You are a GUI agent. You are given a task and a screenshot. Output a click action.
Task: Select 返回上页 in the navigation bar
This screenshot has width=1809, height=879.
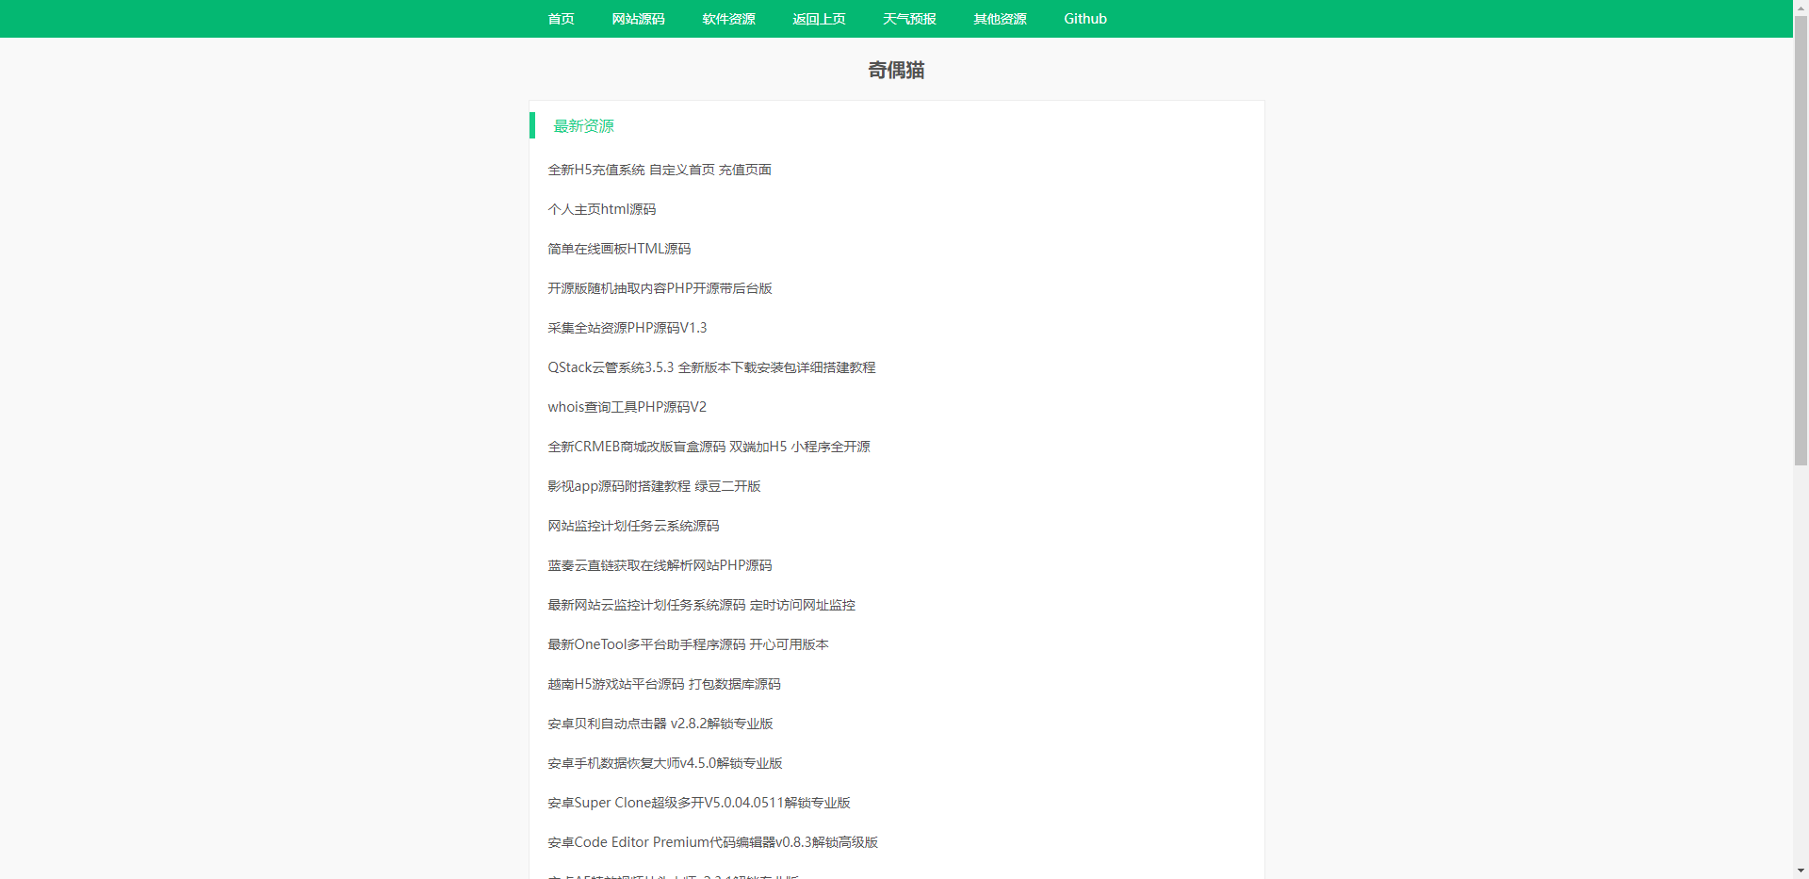[819, 19]
